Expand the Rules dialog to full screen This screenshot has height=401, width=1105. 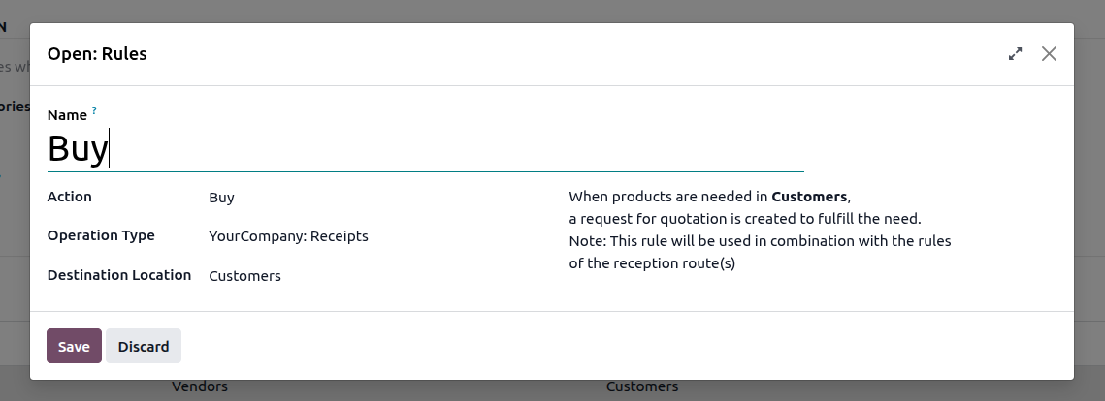click(1015, 54)
